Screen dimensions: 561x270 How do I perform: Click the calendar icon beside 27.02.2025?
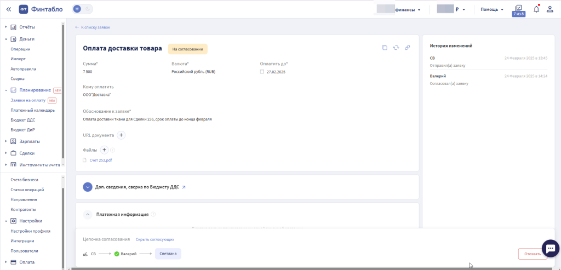point(262,72)
